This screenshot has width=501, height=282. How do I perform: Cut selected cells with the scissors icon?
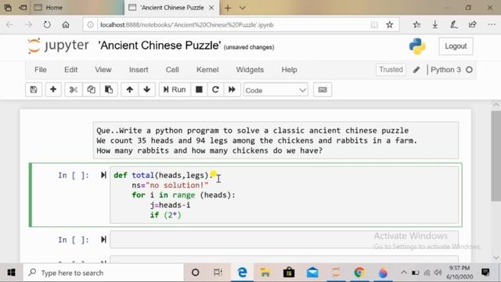coord(74,90)
